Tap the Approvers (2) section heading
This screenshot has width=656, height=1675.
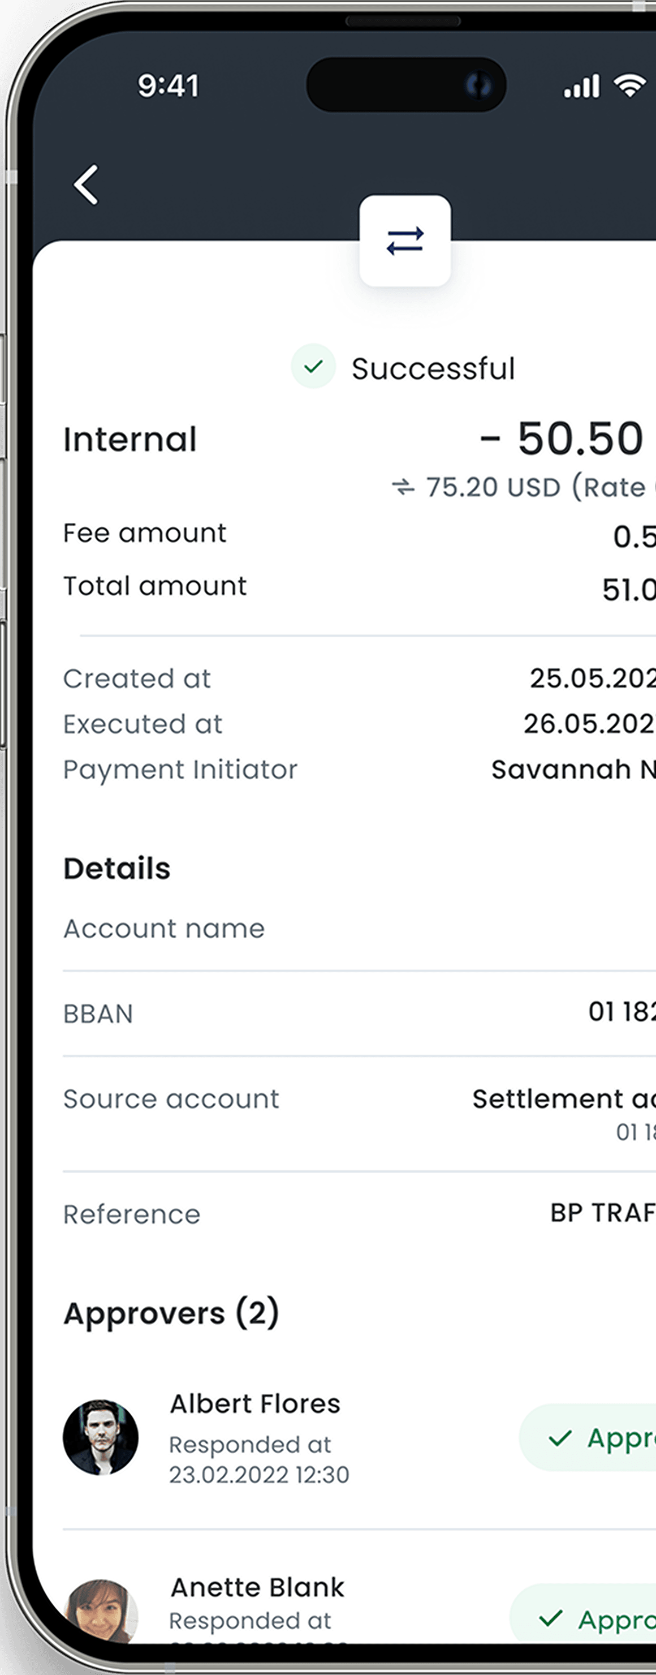171,1312
